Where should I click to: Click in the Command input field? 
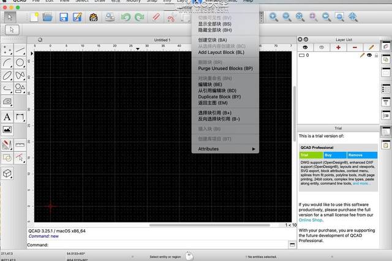168,245
